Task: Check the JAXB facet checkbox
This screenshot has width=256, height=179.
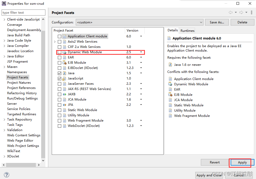Action: (x=59, y=94)
